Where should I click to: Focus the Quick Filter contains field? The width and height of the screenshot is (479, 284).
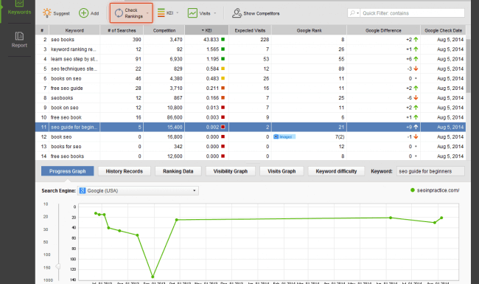click(x=413, y=13)
